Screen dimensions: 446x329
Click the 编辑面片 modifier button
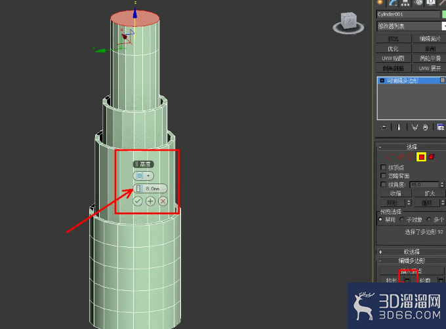click(x=430, y=39)
